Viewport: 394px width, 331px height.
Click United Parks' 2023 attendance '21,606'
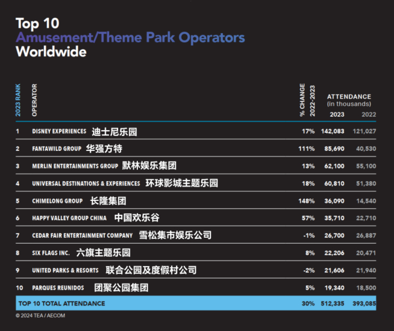click(334, 270)
